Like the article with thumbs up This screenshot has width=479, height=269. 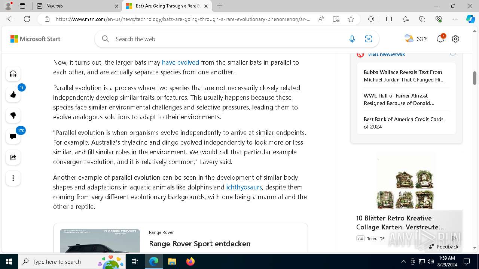[x=13, y=95]
